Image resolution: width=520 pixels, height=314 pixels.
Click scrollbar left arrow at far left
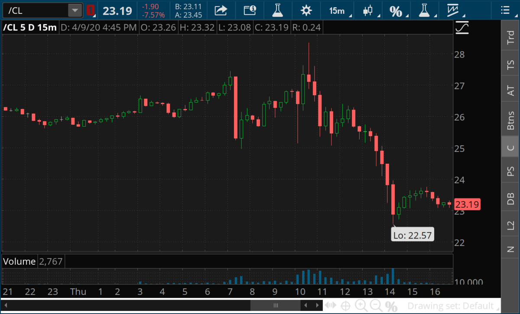click(6, 306)
